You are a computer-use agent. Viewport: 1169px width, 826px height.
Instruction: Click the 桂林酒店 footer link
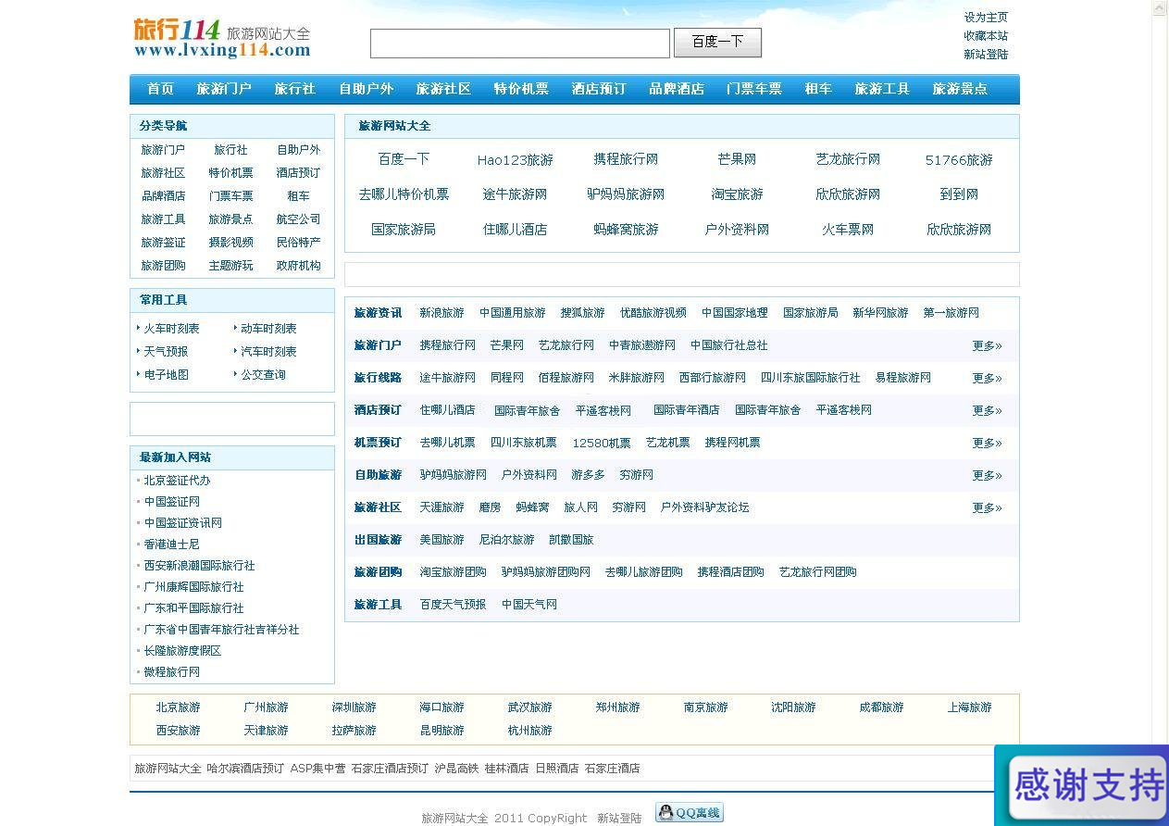506,769
